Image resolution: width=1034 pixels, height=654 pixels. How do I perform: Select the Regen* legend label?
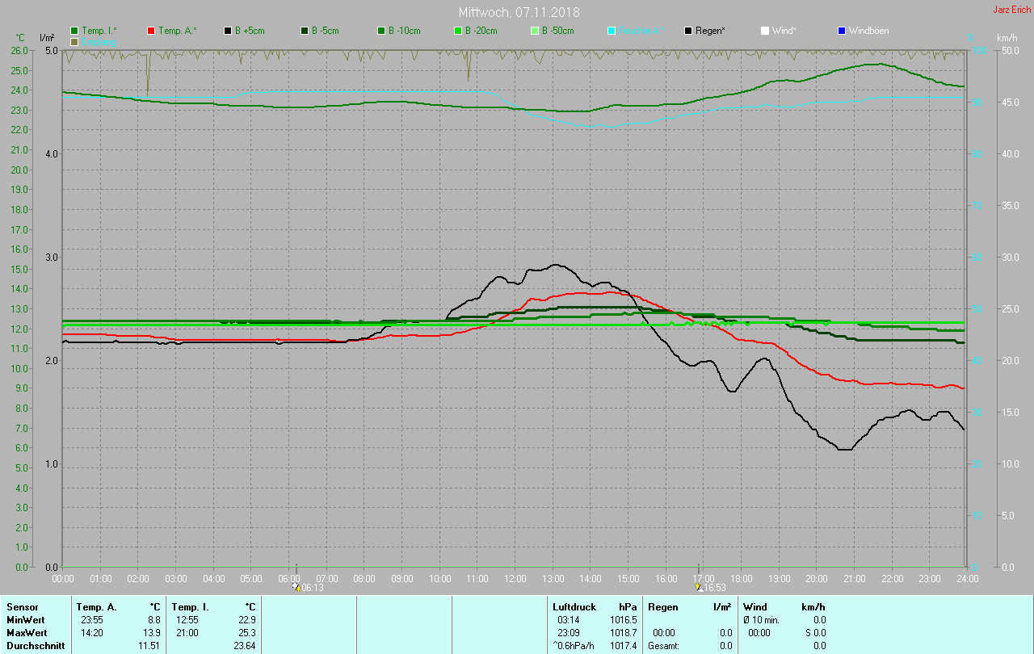point(710,31)
